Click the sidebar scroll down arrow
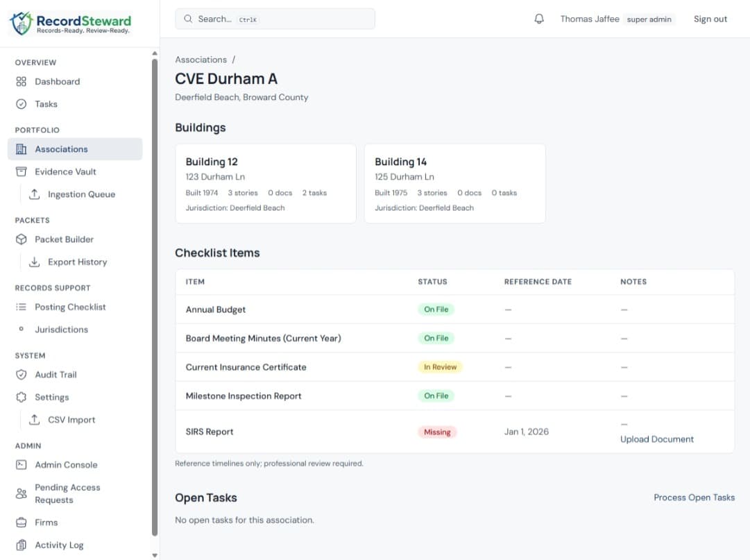This screenshot has height=560, width=750. click(x=155, y=555)
